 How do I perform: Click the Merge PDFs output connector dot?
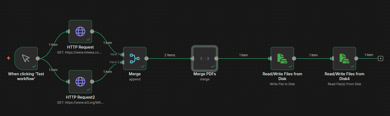click(216, 58)
